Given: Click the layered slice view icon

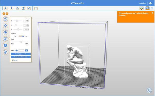Looking at the screenshot, I should coord(142,9).
